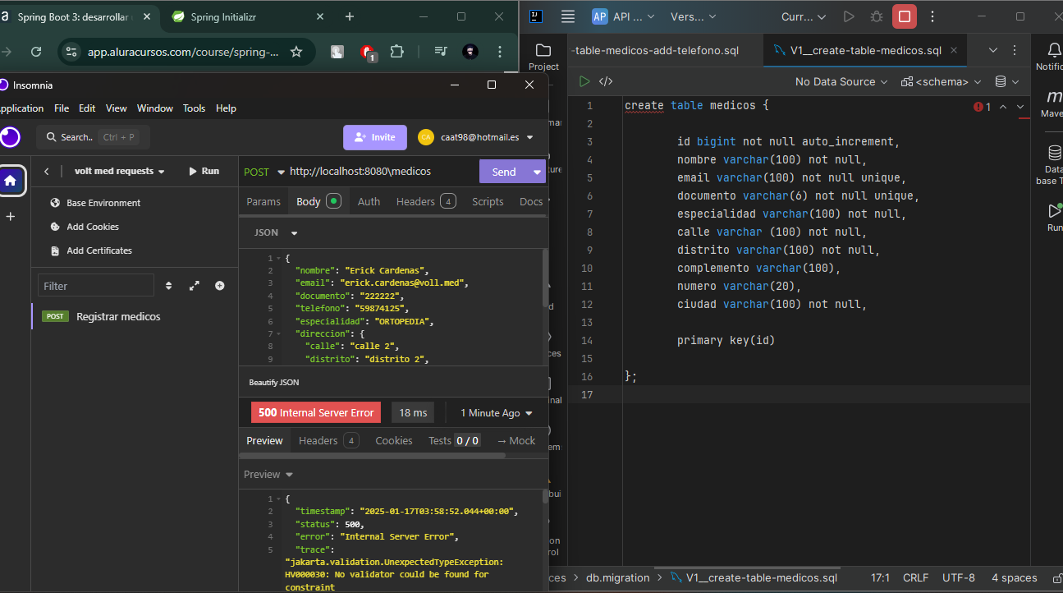
Task: Open IntelliJ main hamburger menu
Action: click(x=568, y=16)
